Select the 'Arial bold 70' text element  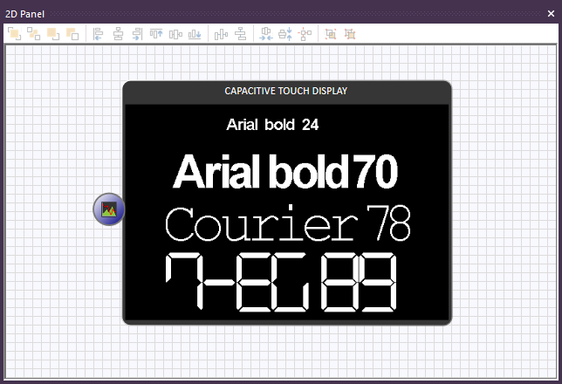(285, 172)
